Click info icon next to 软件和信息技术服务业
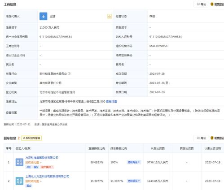This screenshot has width=224, height=190. pos(69,73)
